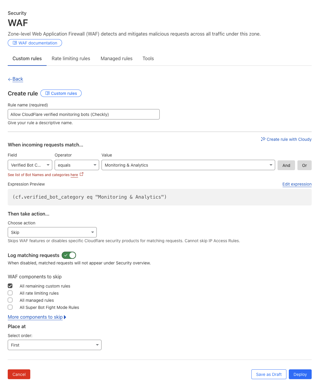Open the Custom rules documentation badge
This screenshot has height=383, width=317.
click(61, 93)
